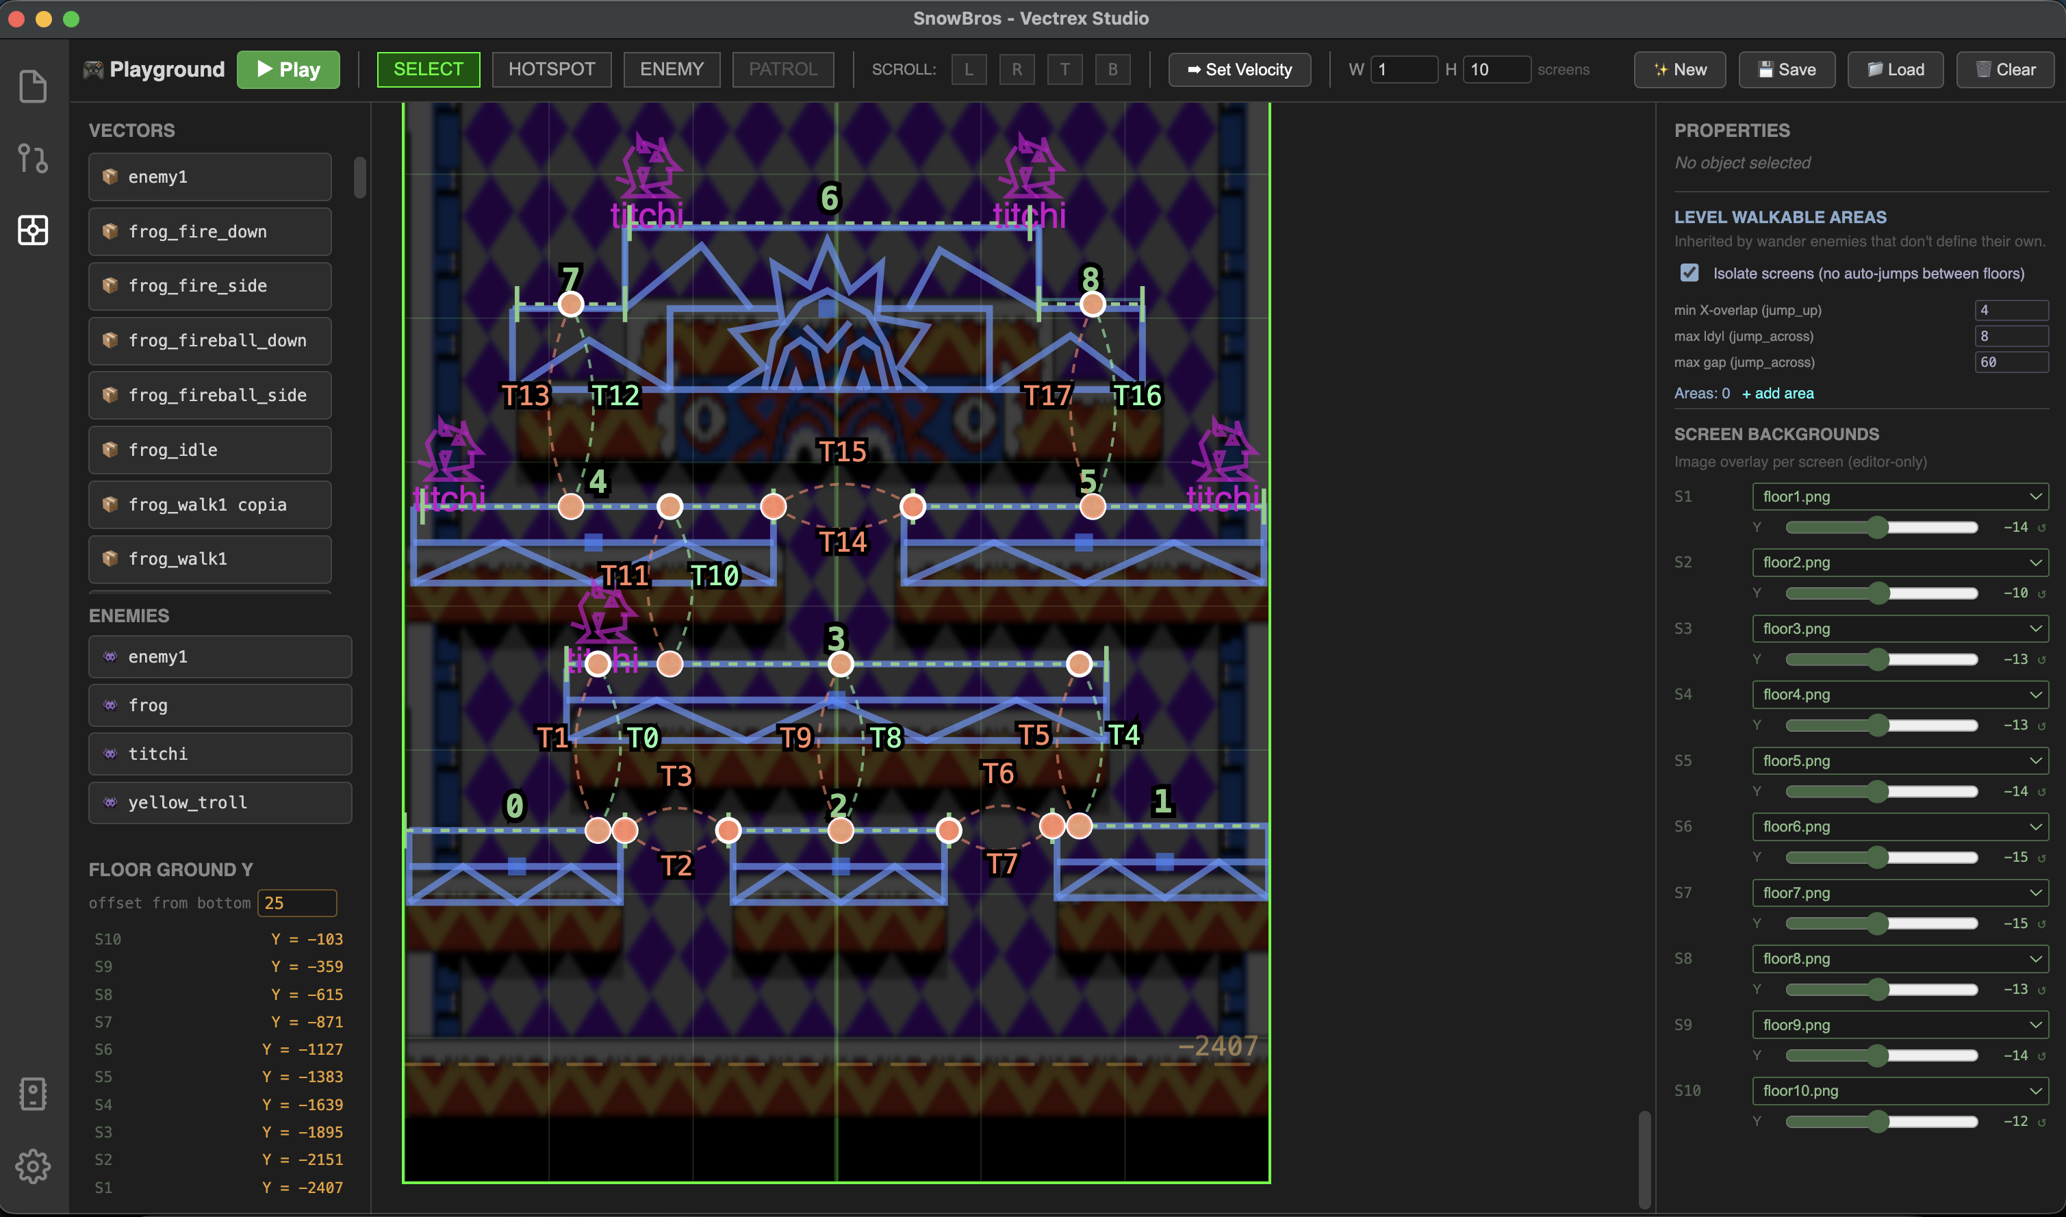The height and width of the screenshot is (1217, 2066).
Task: Activate ENEMY mode
Action: (672, 70)
